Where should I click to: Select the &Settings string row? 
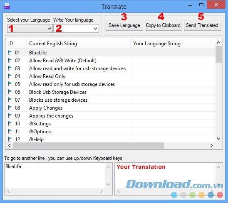pos(111,124)
